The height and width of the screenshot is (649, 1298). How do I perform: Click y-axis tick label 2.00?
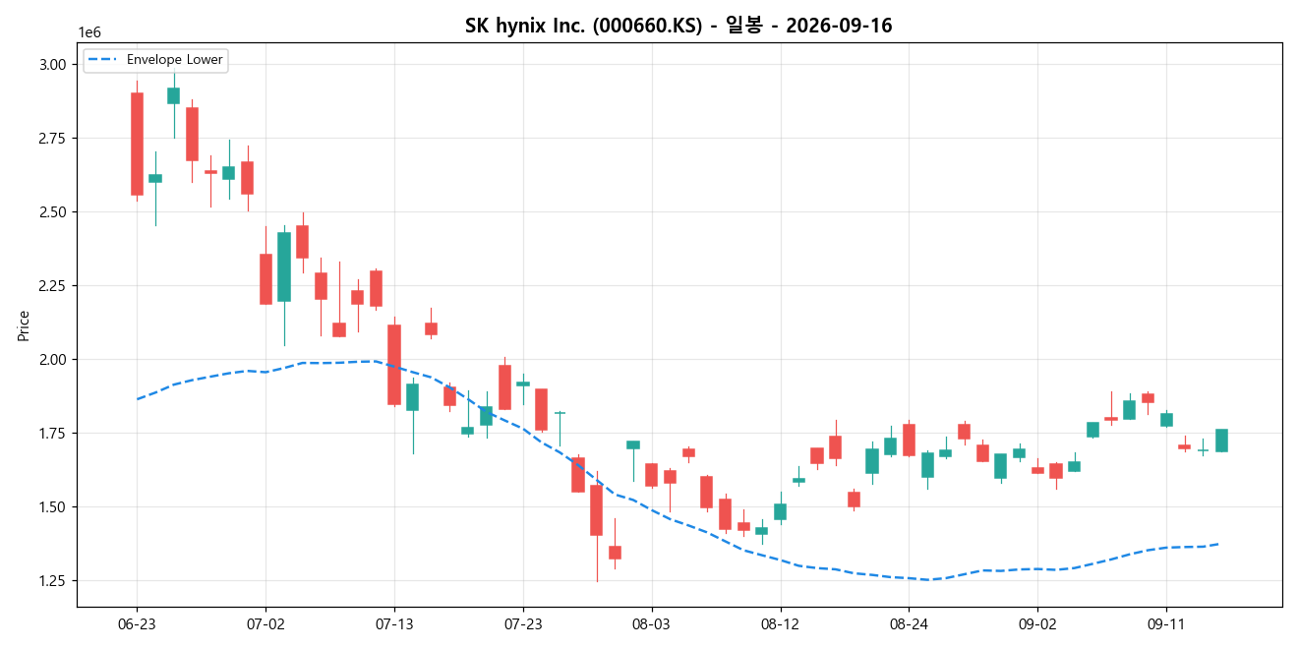(x=54, y=359)
